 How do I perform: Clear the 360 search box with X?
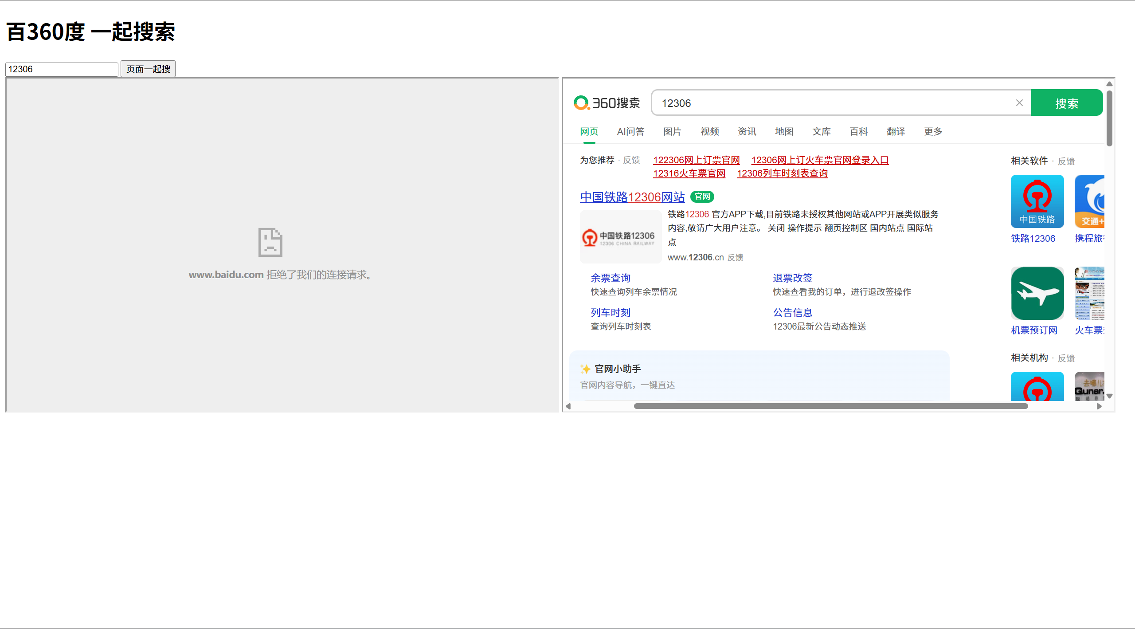(1019, 103)
